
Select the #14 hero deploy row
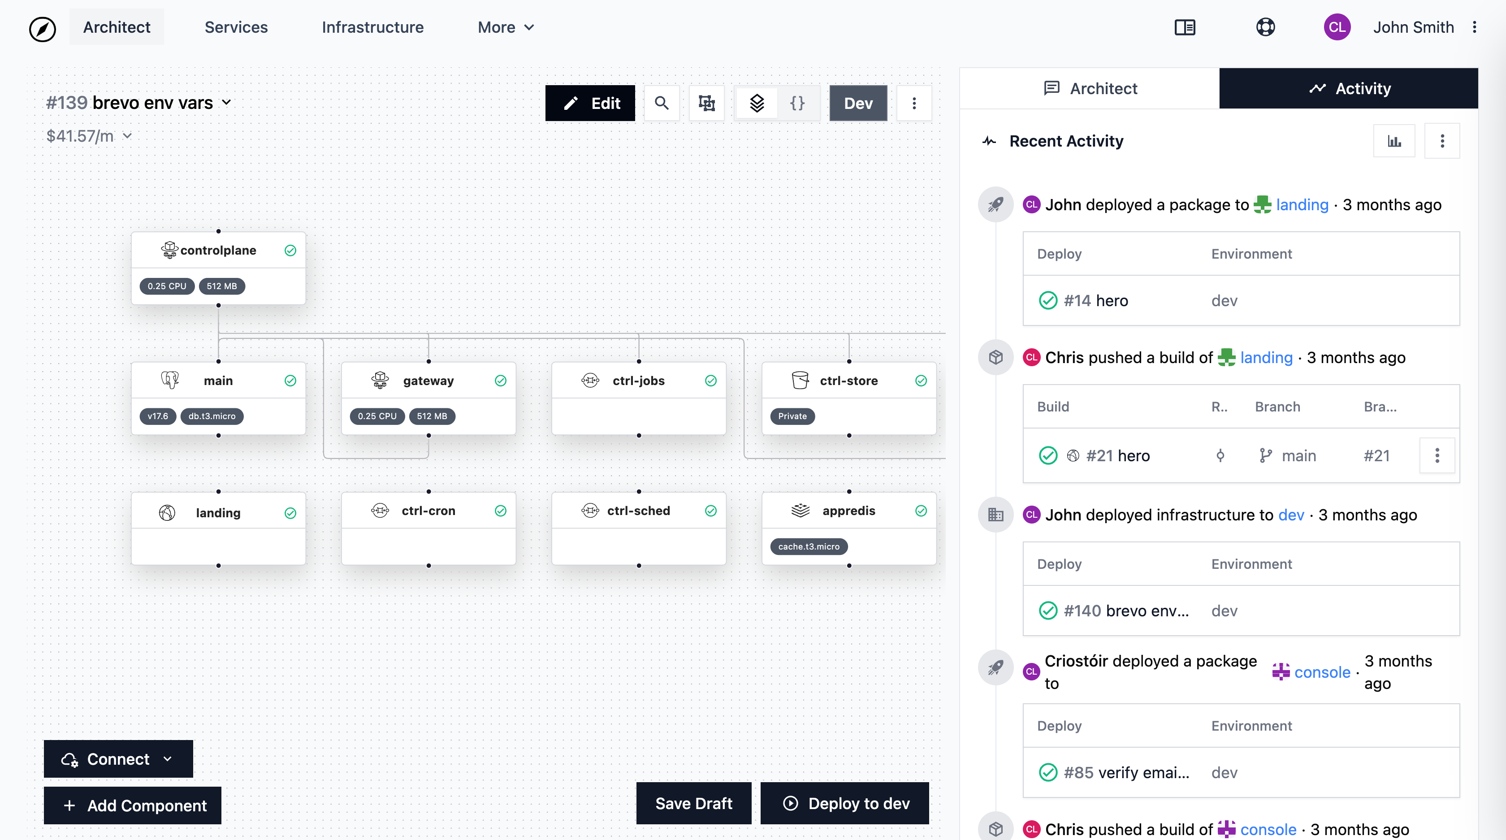point(1241,300)
